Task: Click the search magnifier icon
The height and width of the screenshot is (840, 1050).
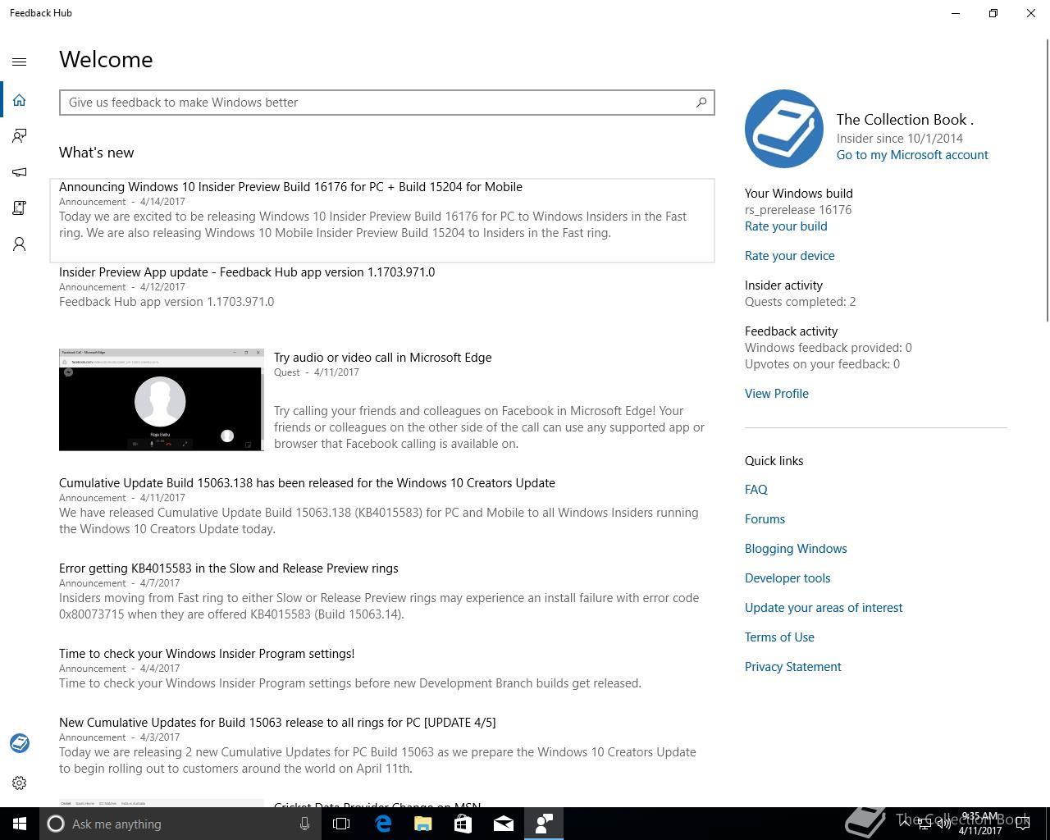Action: (701, 103)
